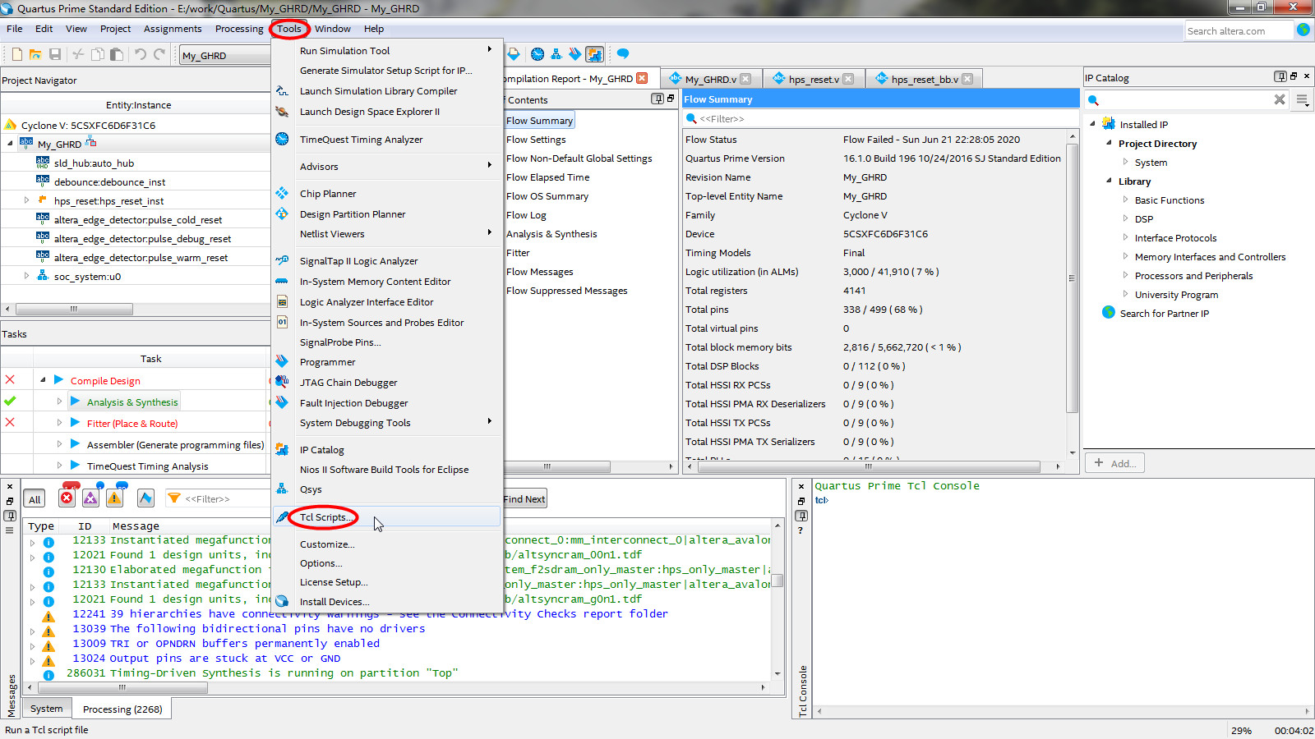Click the IP Catalog menu icon

(x=282, y=449)
